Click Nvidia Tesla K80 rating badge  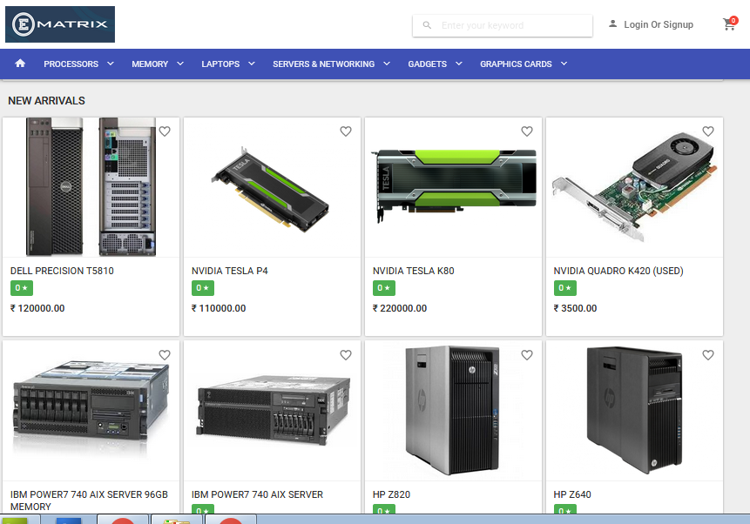[x=384, y=288]
